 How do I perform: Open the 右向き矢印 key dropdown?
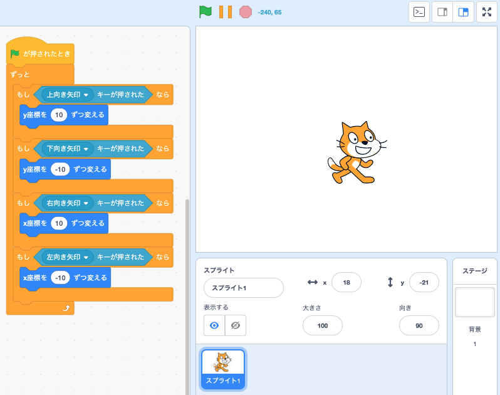(x=67, y=203)
